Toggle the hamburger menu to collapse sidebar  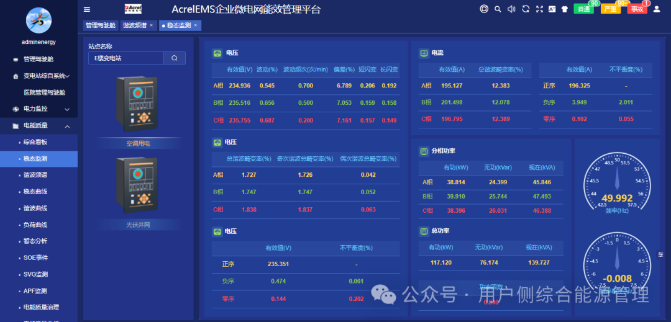pyautogui.click(x=87, y=9)
